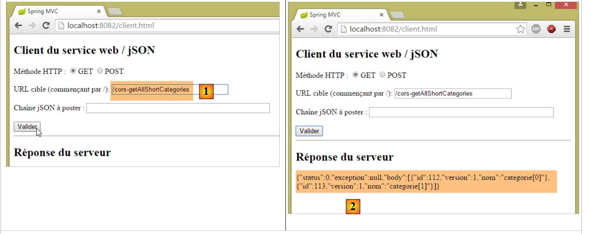Click the bookmark star in the right browser
Screen dimensions: 590x234
coord(520,29)
